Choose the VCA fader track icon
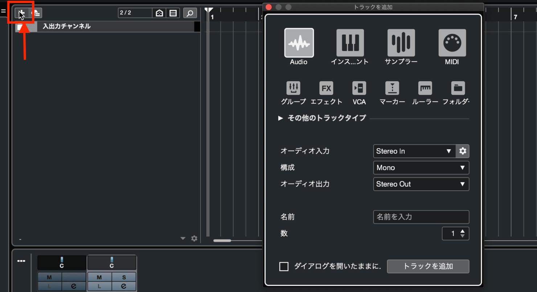 click(x=359, y=88)
